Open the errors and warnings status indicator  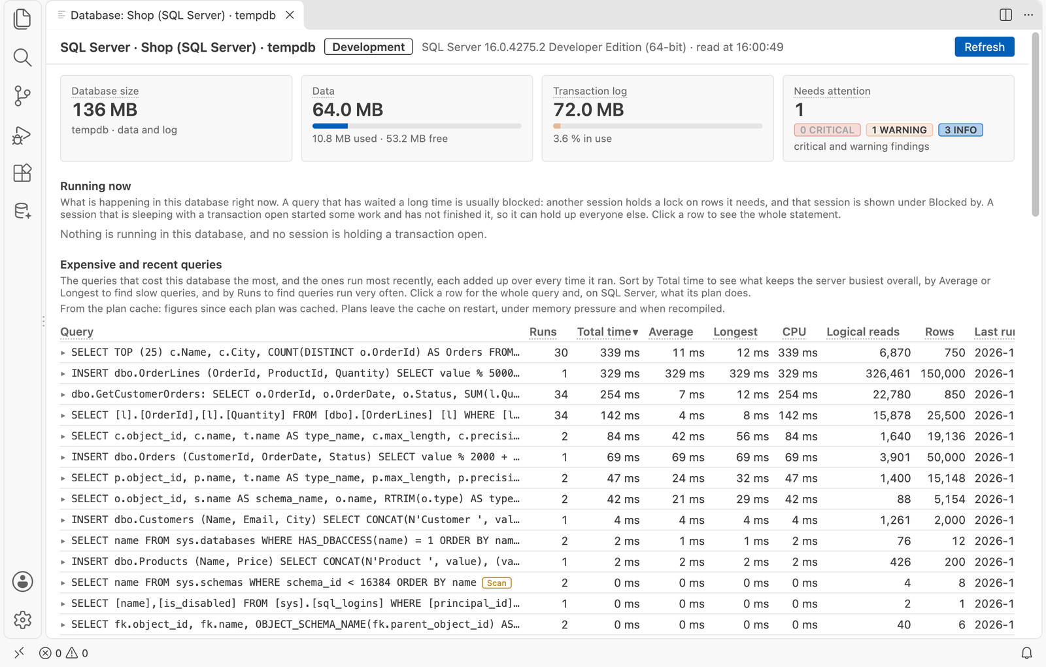click(63, 653)
